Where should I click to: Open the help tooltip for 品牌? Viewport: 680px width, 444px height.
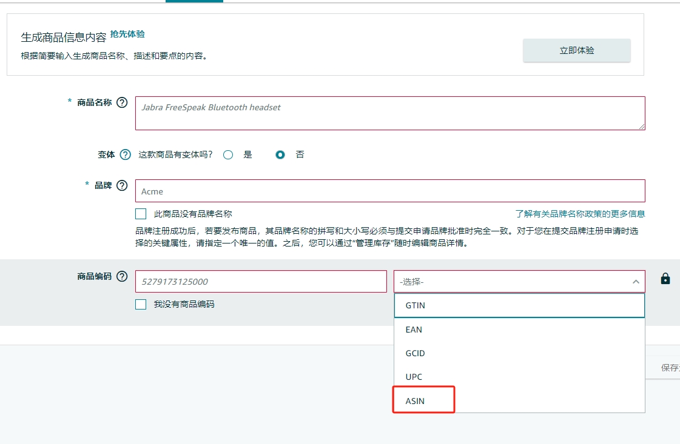122,185
